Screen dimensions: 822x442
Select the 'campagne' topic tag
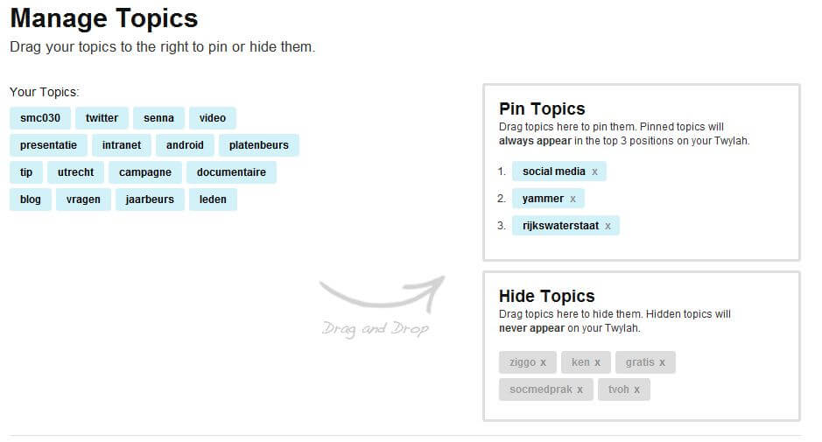coord(145,172)
